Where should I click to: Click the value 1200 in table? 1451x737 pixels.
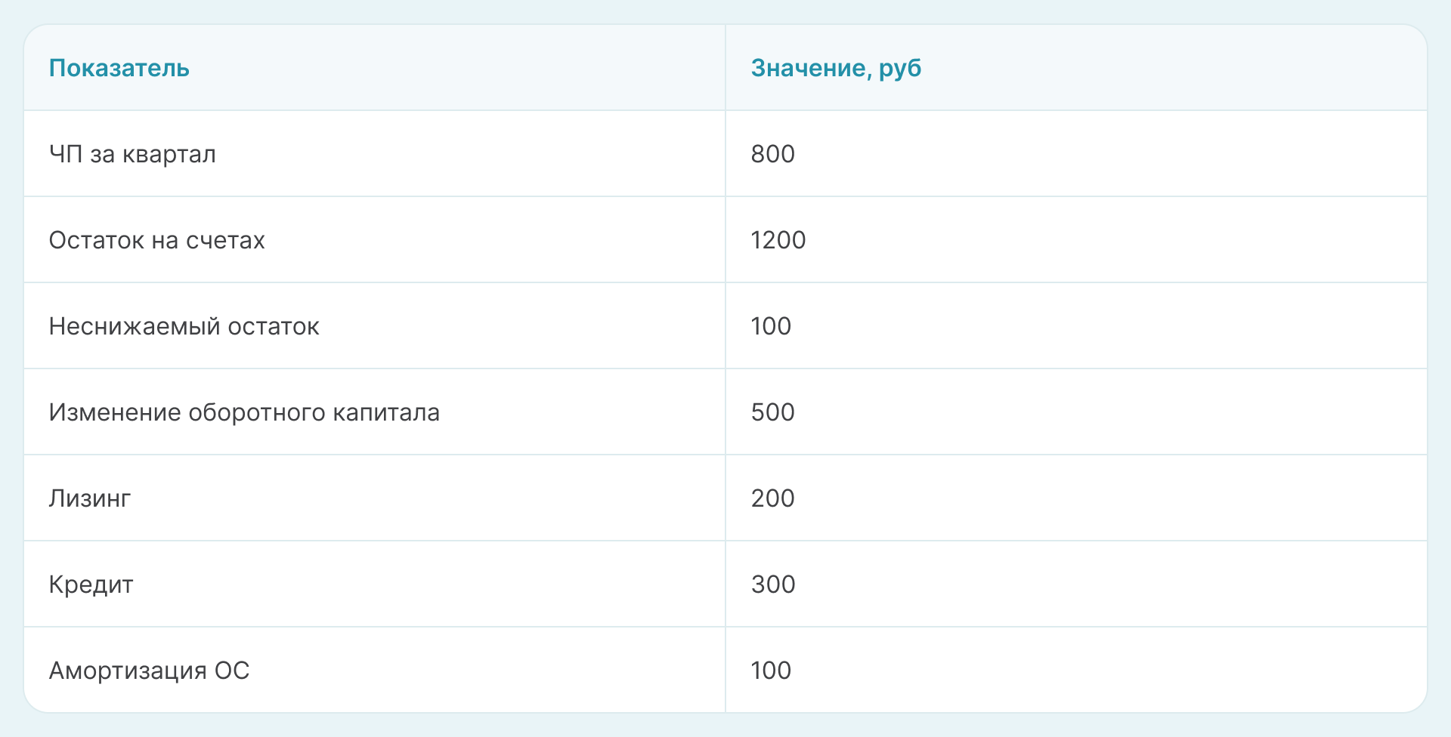[778, 240]
